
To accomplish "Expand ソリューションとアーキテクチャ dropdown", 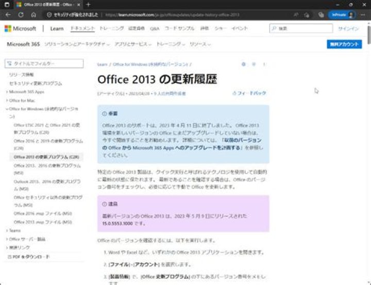I will pyautogui.click(x=77, y=44).
